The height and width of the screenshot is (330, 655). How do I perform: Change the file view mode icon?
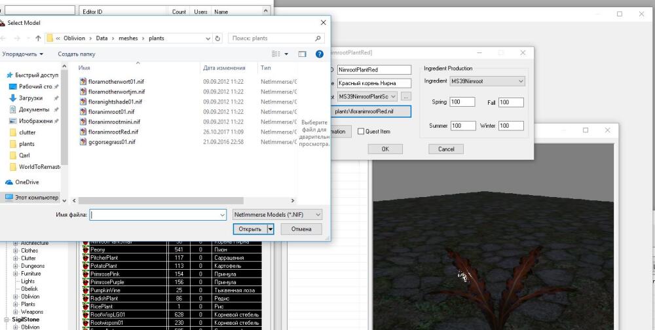point(276,54)
